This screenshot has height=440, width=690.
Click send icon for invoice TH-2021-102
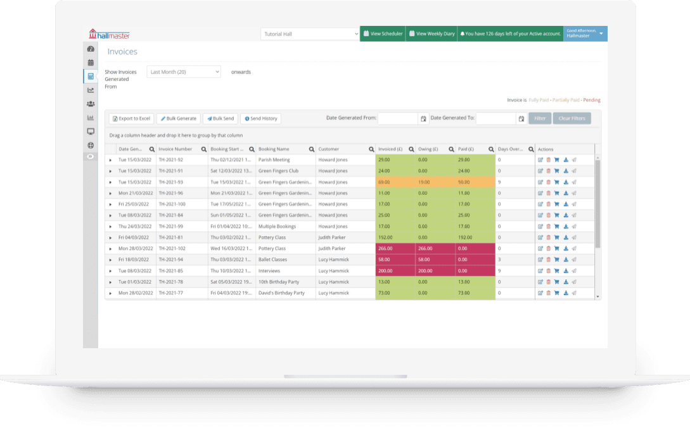(574, 249)
